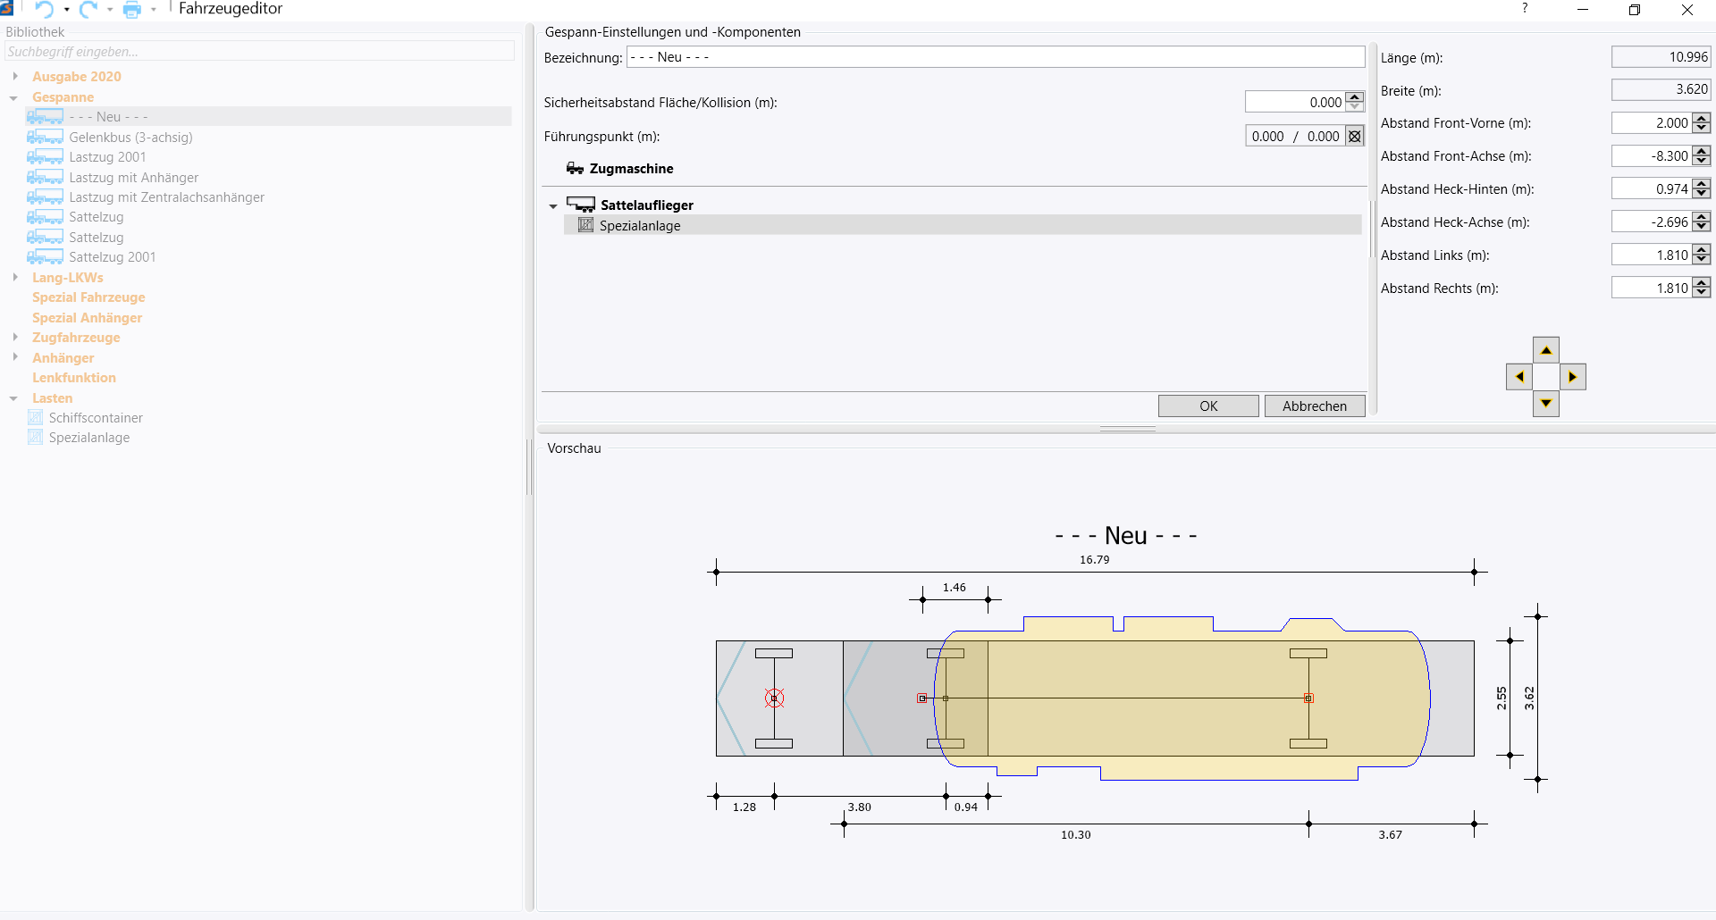The width and height of the screenshot is (1716, 920).
Task: Reset Führungspunkt with the X icon
Action: pyautogui.click(x=1355, y=136)
